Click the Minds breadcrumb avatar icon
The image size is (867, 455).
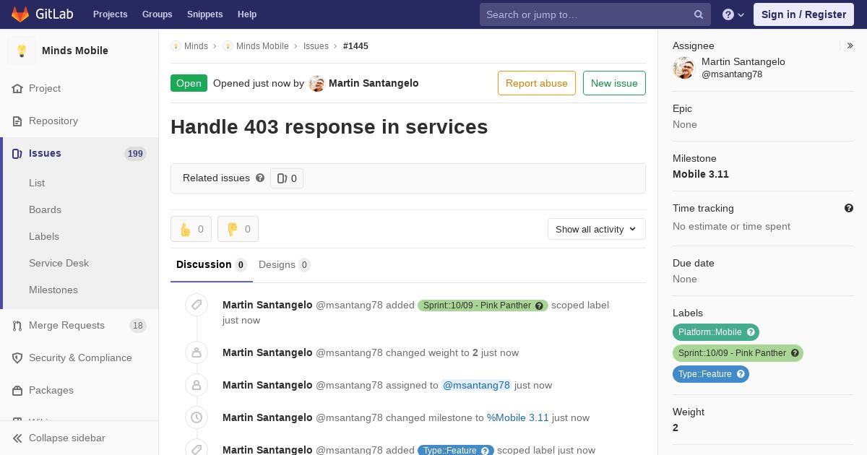pos(176,45)
